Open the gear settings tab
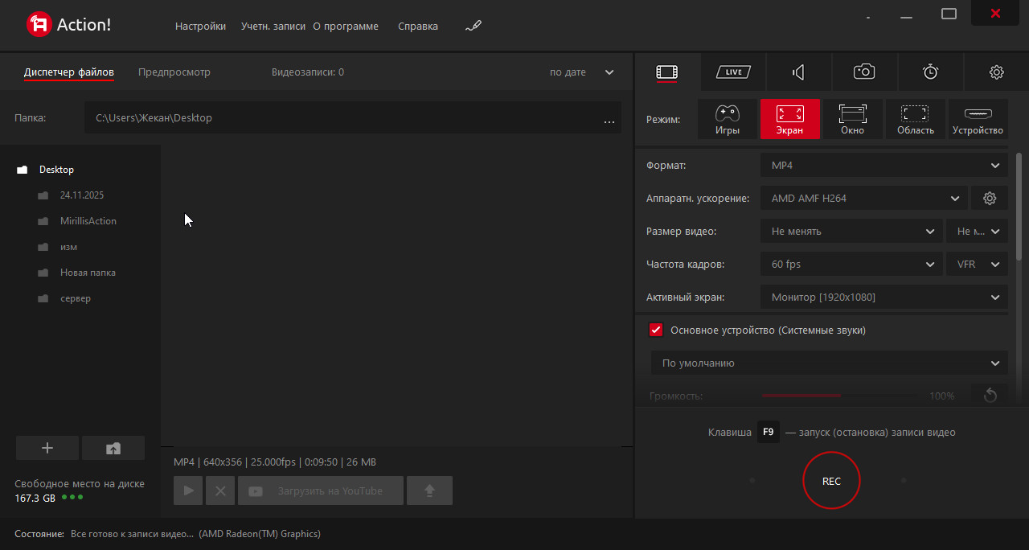The image size is (1029, 550). tap(996, 72)
